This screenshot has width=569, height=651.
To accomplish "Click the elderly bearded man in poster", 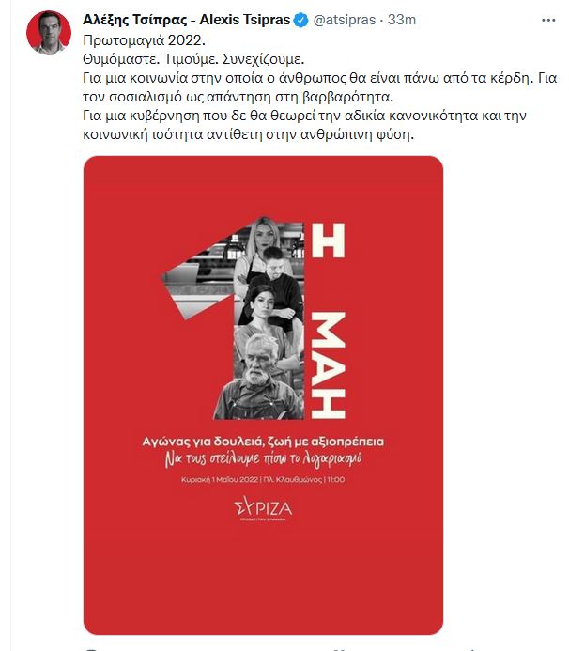I will 259,378.
